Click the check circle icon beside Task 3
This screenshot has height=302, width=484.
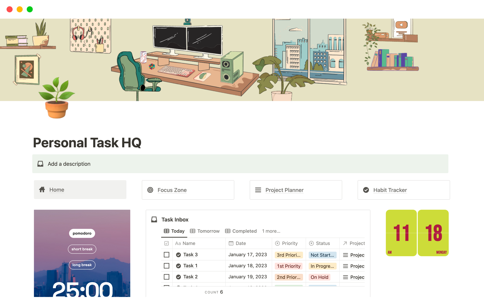point(178,255)
